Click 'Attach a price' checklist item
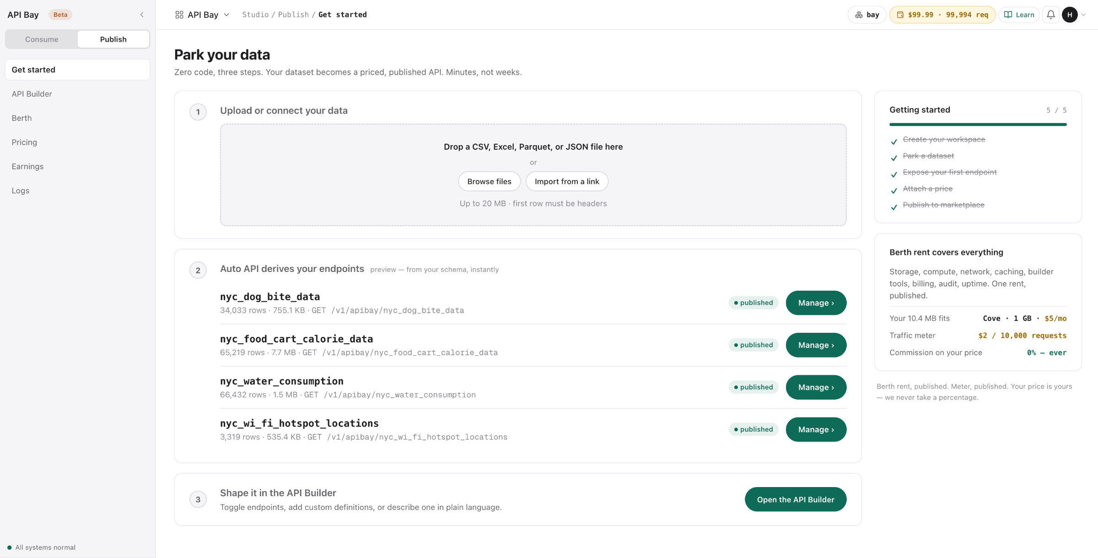The height and width of the screenshot is (558, 1098). [x=927, y=189]
